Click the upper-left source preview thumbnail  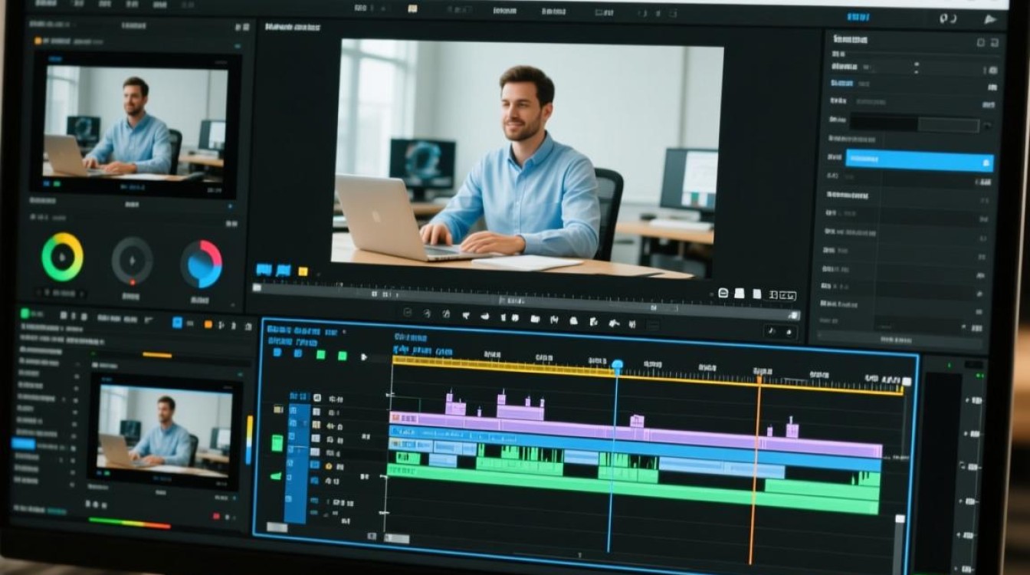(136, 123)
